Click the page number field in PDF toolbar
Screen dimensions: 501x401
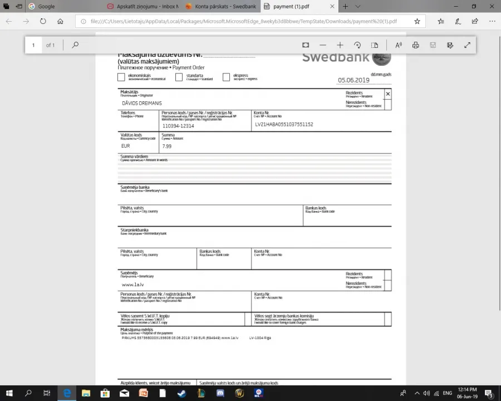pyautogui.click(x=33, y=45)
